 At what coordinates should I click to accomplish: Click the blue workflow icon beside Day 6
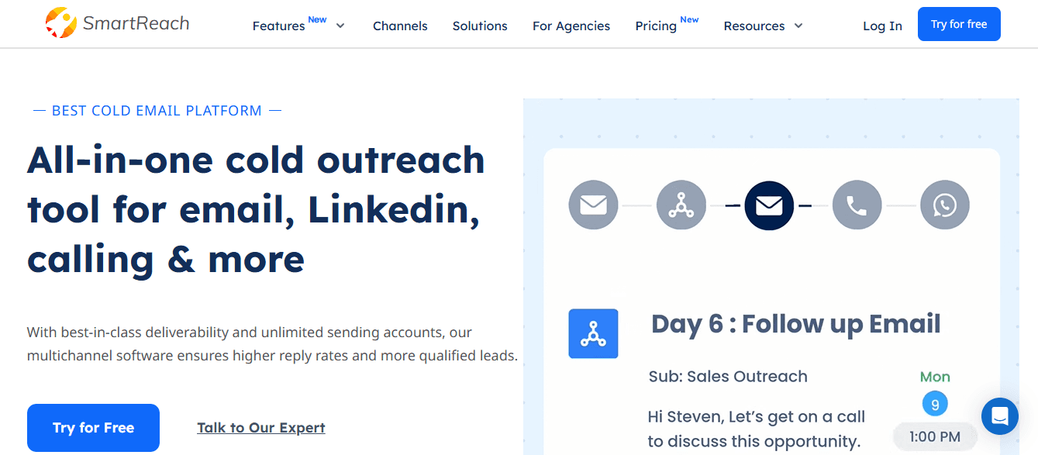(593, 333)
